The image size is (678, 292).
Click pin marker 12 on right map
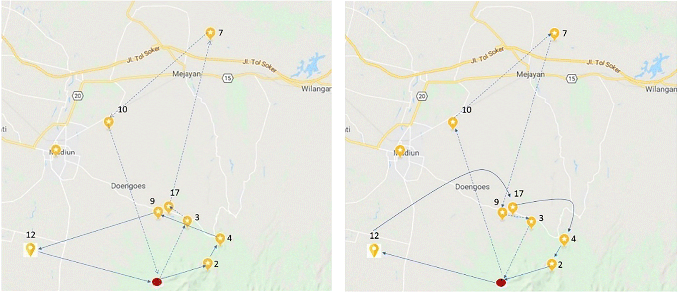[x=374, y=251]
